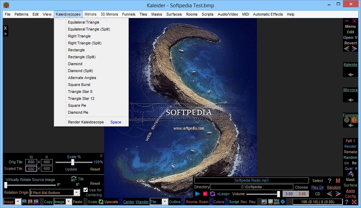The height and width of the screenshot is (208, 361).
Task: Click the green arrow under Mirrors
Action: [350, 100]
